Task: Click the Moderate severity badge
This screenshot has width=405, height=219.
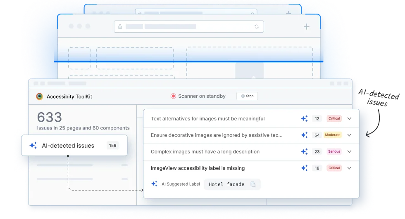Action: pyautogui.click(x=333, y=135)
